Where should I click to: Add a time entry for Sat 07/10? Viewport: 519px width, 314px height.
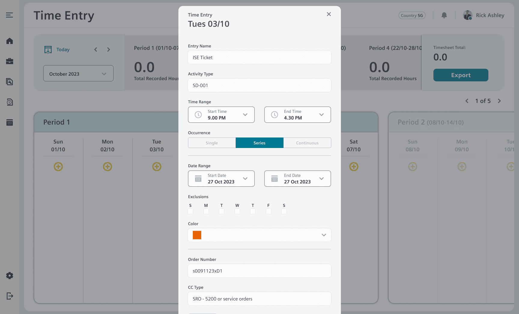(354, 167)
